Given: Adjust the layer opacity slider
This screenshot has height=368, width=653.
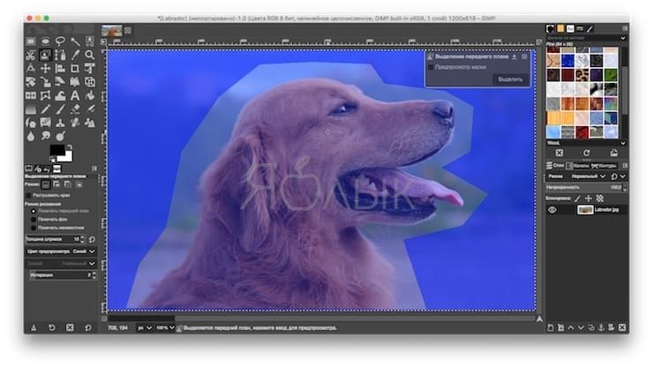Looking at the screenshot, I should pos(586,188).
